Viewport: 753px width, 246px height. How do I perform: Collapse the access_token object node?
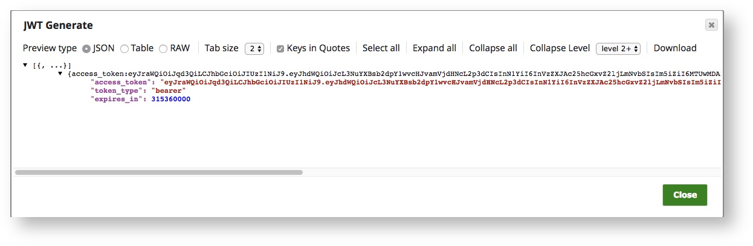tap(60, 73)
